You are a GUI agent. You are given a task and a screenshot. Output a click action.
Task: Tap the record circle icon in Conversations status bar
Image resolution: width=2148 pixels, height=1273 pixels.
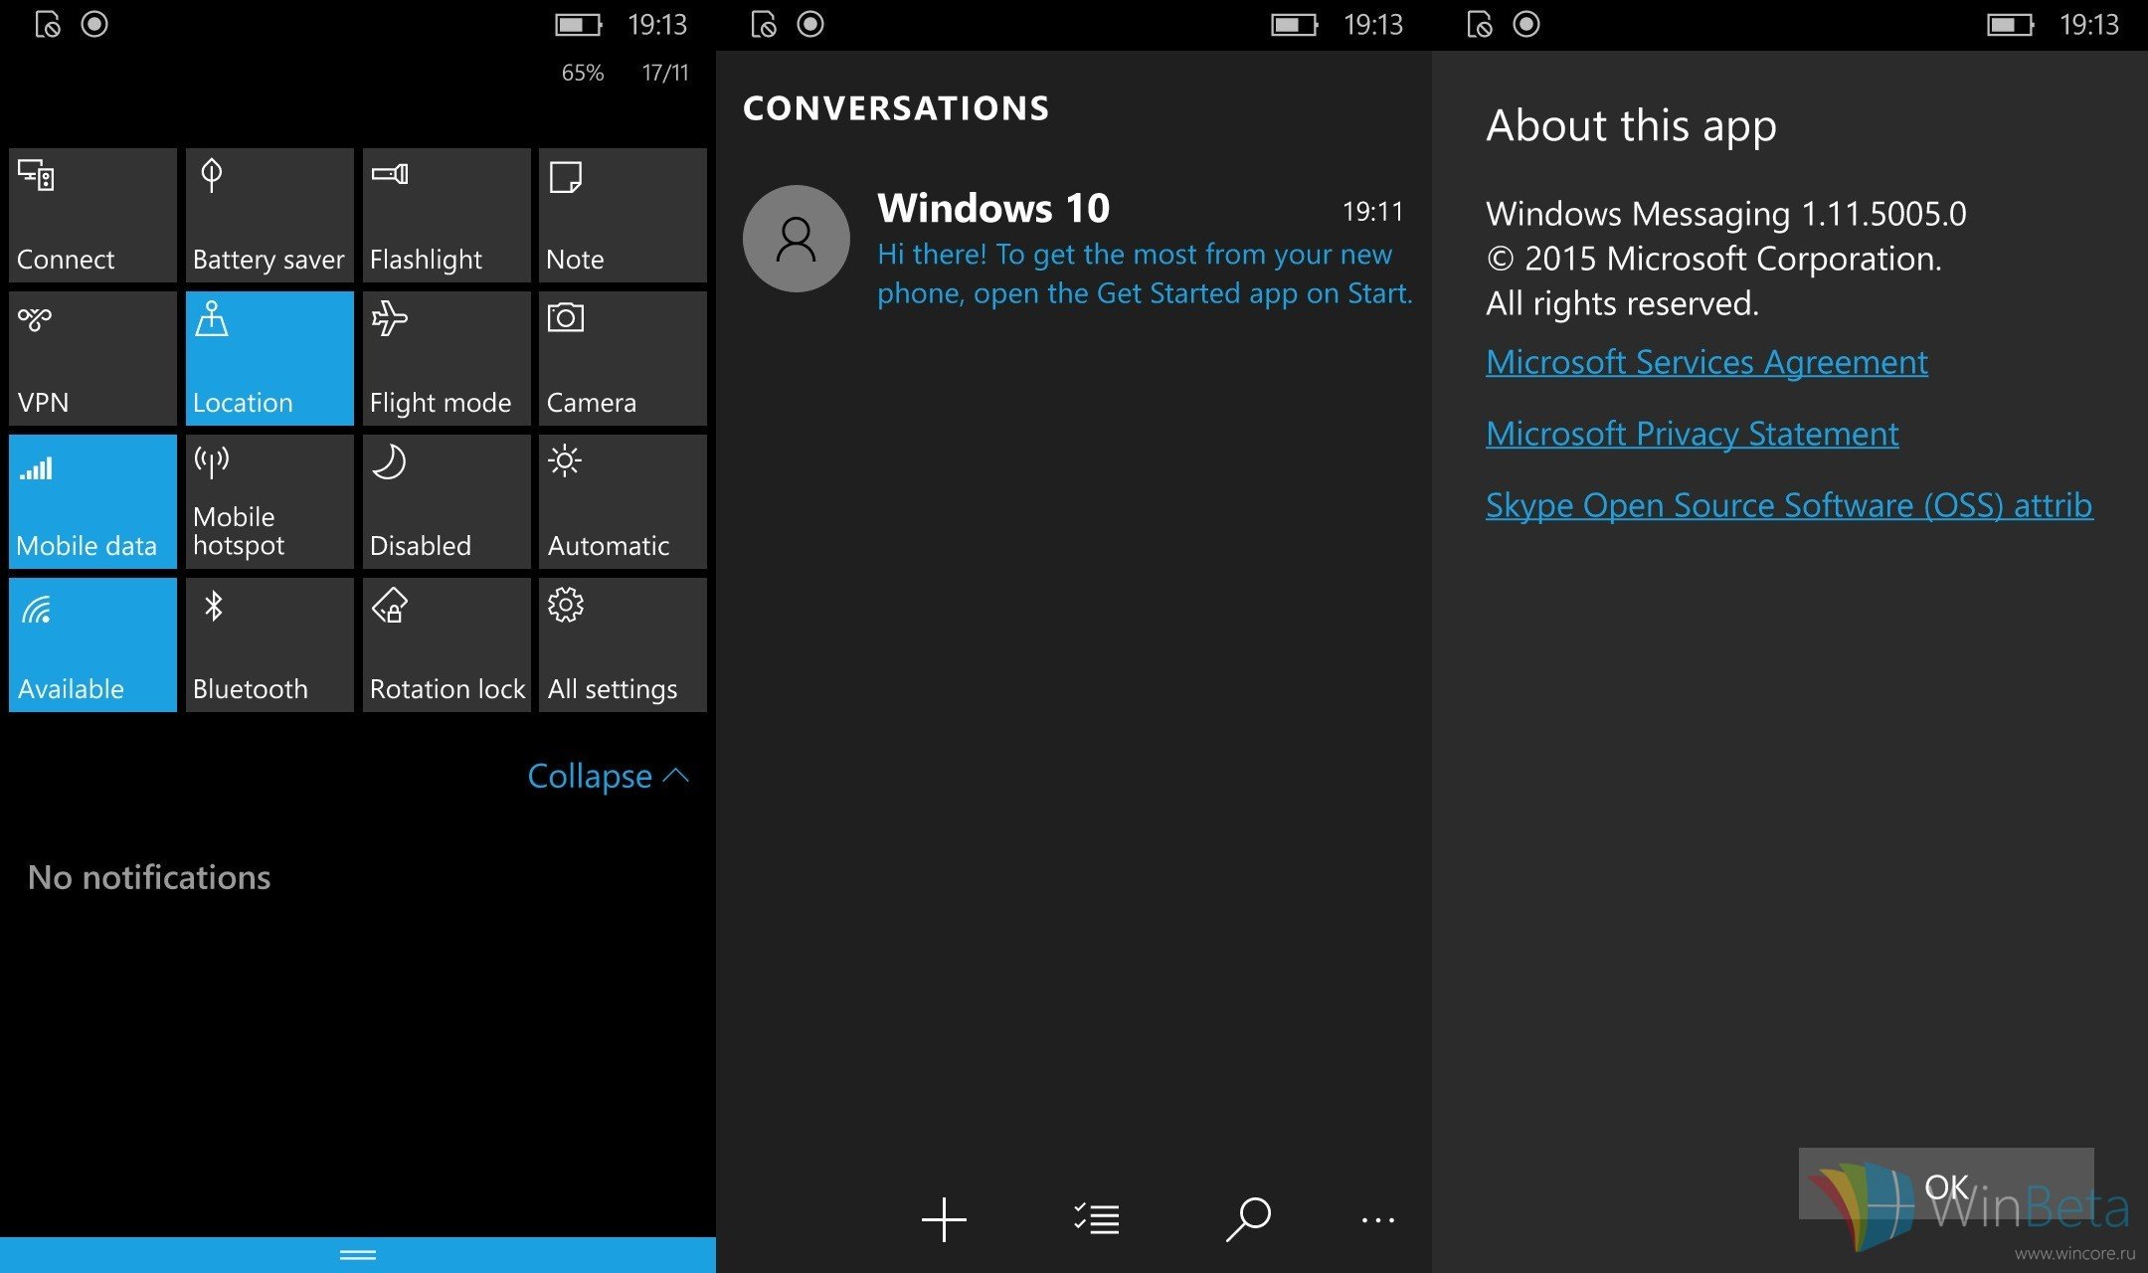point(810,24)
